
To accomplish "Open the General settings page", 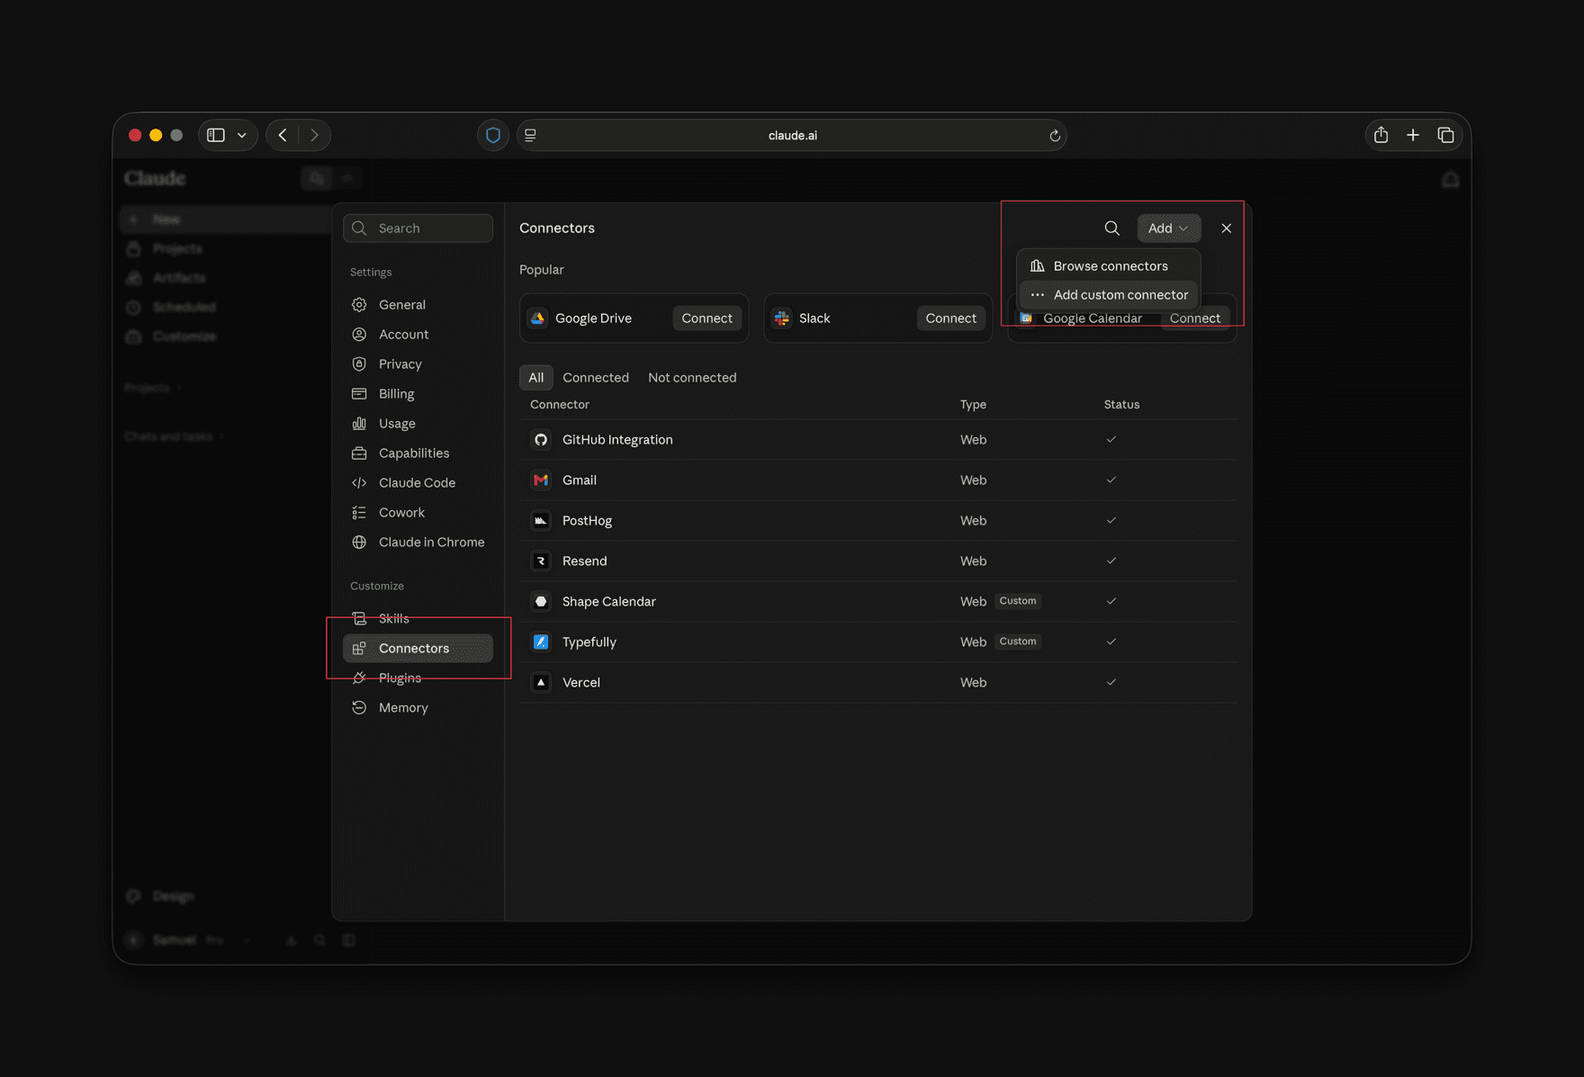I will (418, 304).
